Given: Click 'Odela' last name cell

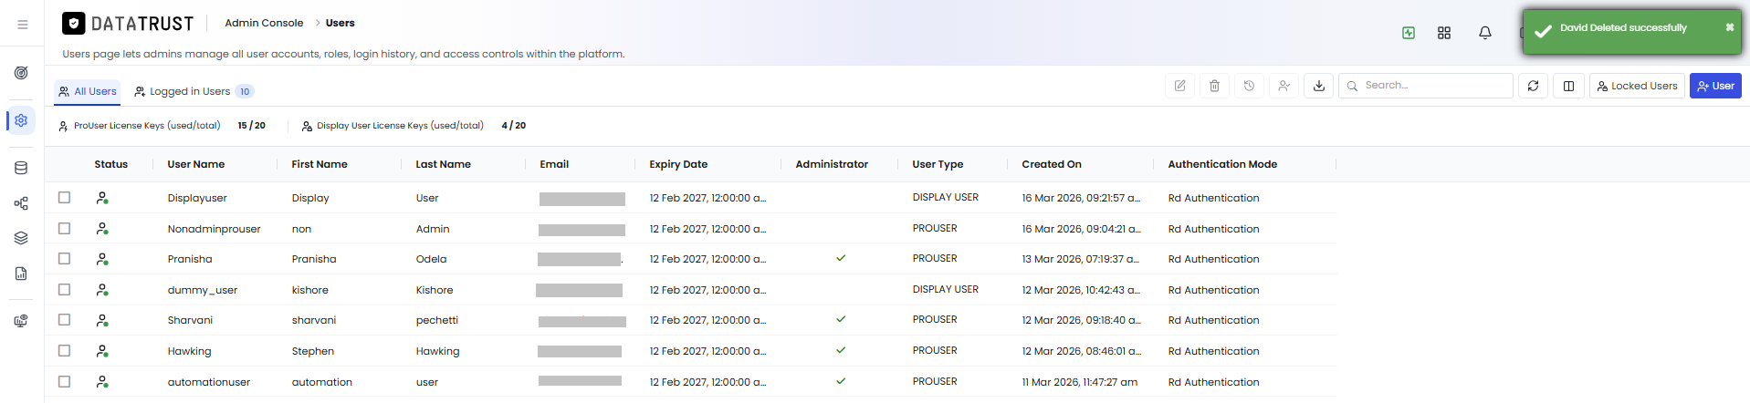Looking at the screenshot, I should 431,259.
